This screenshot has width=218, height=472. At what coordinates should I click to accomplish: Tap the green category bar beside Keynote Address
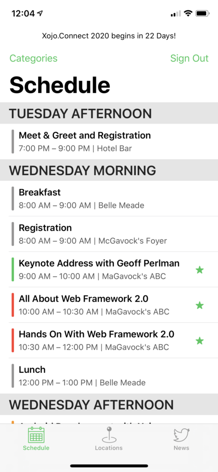click(x=12, y=269)
